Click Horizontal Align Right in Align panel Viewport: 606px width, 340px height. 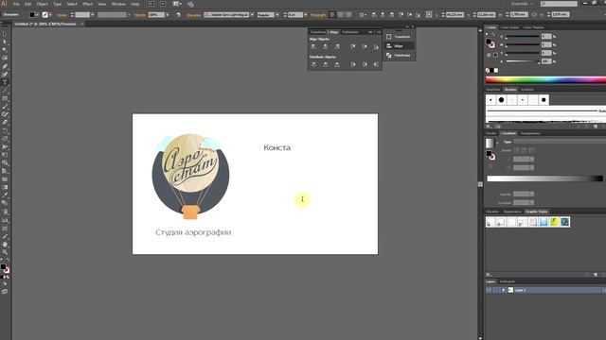click(337, 46)
